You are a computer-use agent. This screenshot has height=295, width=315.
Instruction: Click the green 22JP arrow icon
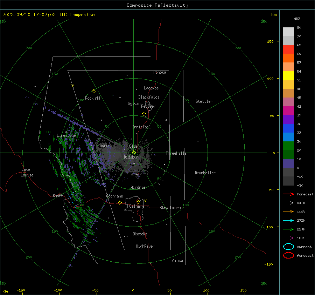288,229
